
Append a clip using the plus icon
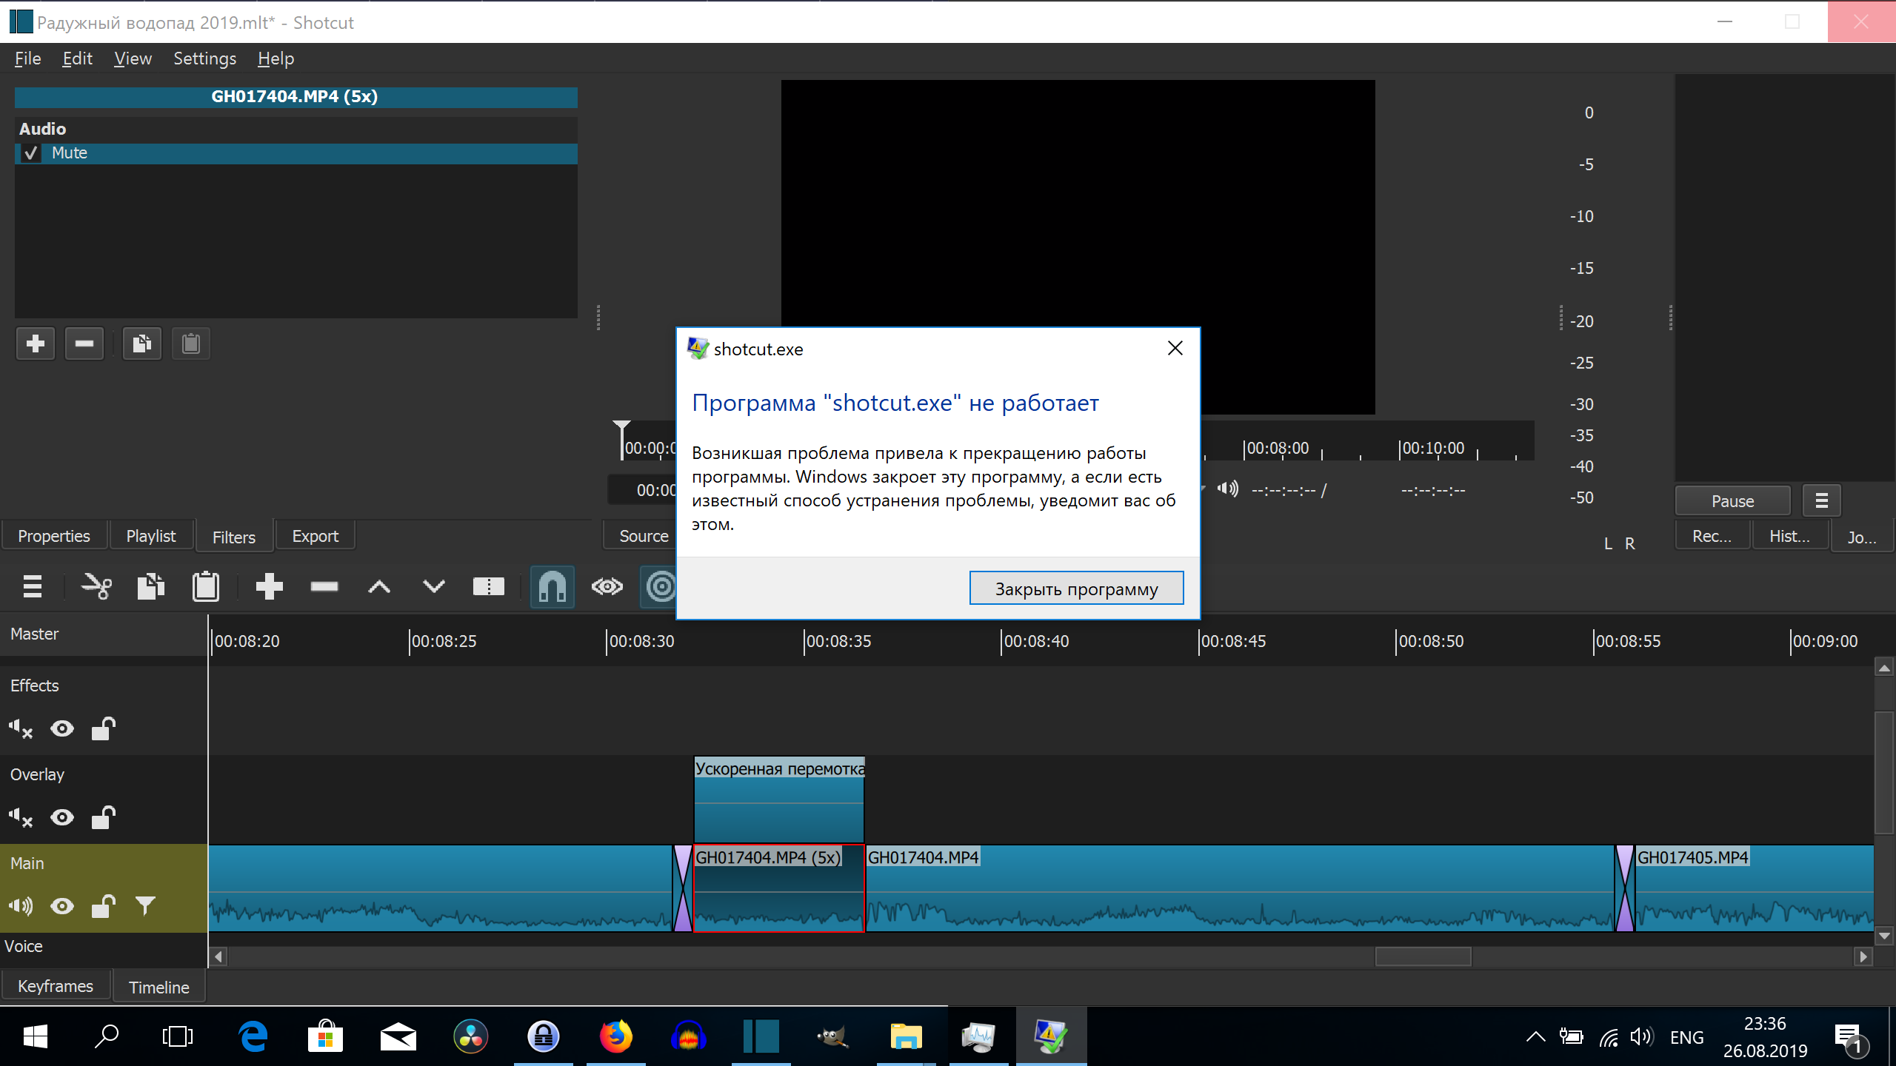coord(270,586)
